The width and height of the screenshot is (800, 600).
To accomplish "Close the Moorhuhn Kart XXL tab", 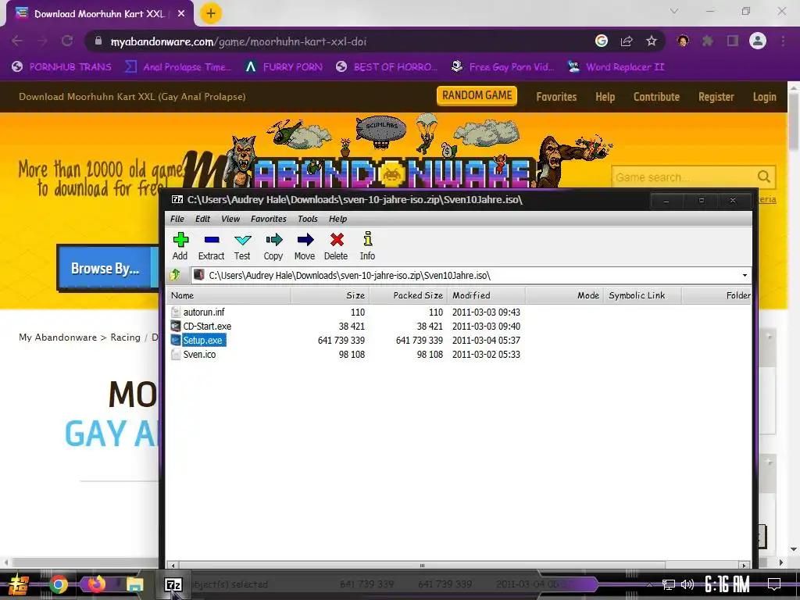I will [181, 14].
